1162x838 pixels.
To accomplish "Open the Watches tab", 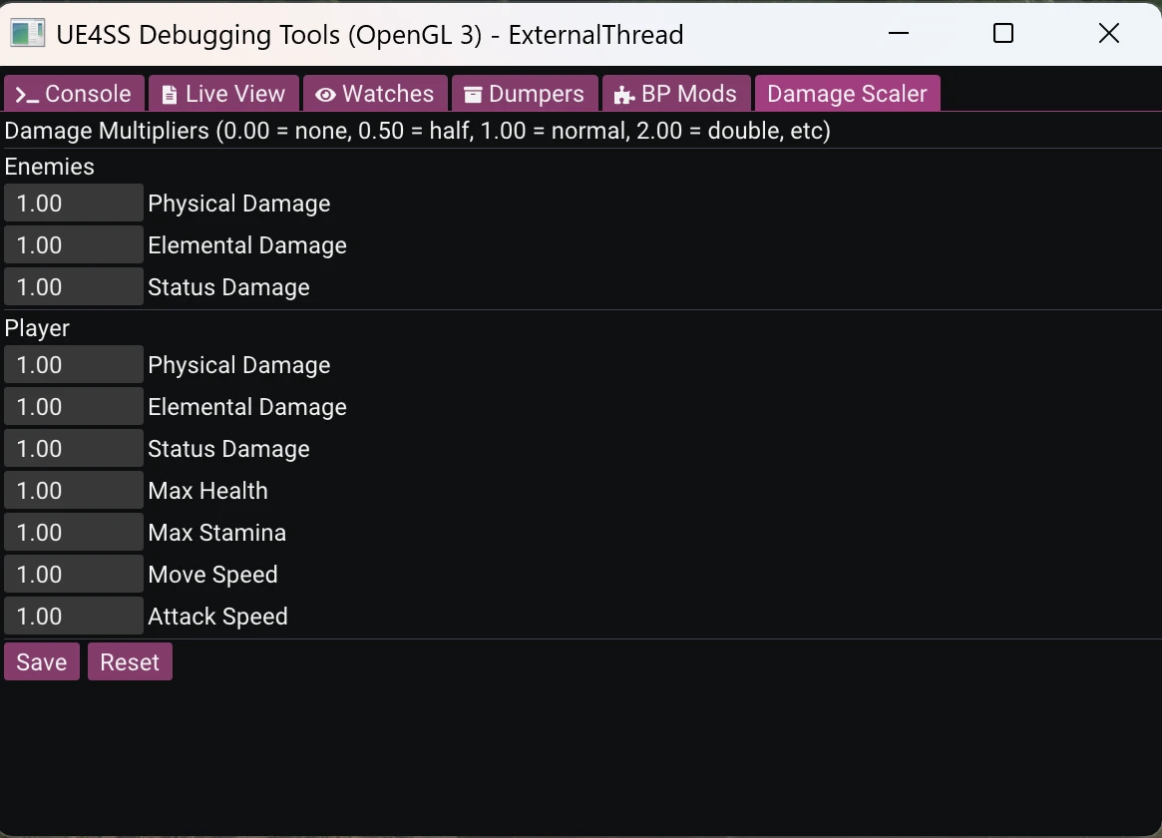I will point(375,94).
